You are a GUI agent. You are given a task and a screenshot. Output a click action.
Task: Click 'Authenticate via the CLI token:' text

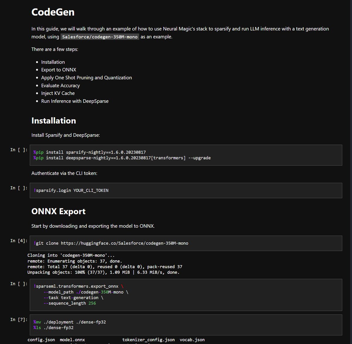(x=64, y=173)
